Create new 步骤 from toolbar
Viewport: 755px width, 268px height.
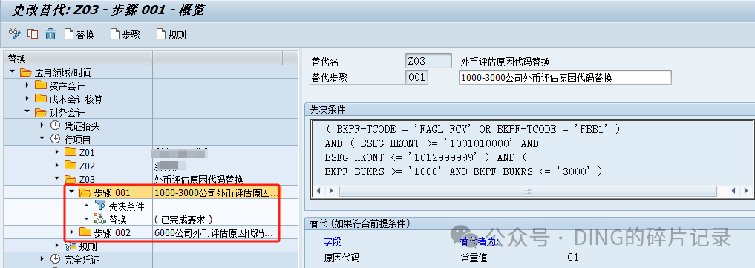coord(125,35)
